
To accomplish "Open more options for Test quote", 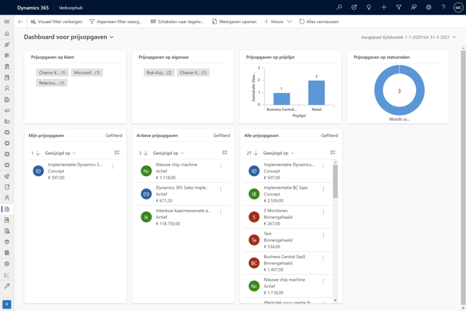I will [x=323, y=235].
